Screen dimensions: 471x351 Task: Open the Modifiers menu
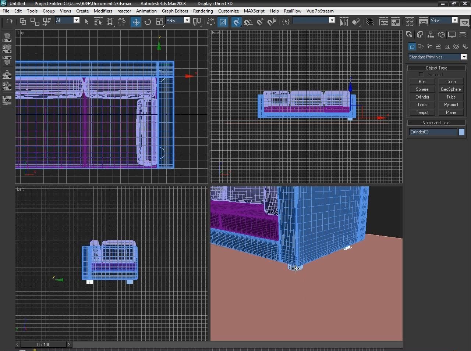103,11
